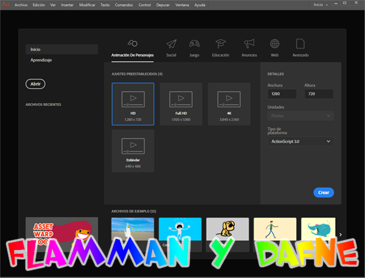Select the Estándar 640 x 480 preset

(133, 151)
